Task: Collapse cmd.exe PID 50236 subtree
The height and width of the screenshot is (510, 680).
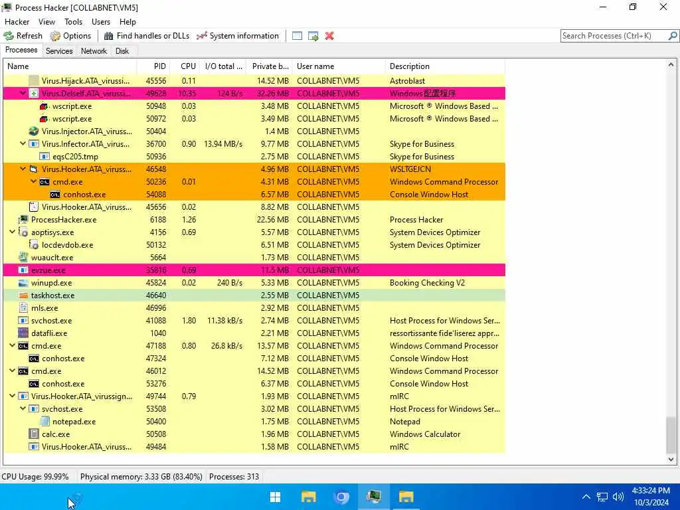Action: pos(33,182)
